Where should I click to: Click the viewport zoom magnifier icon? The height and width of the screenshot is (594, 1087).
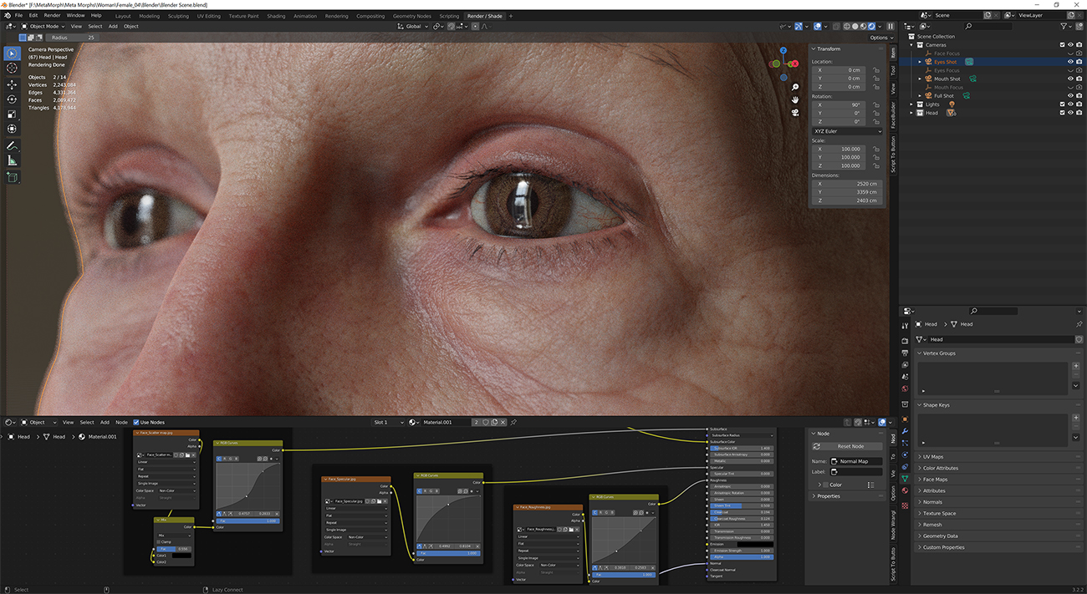point(794,87)
